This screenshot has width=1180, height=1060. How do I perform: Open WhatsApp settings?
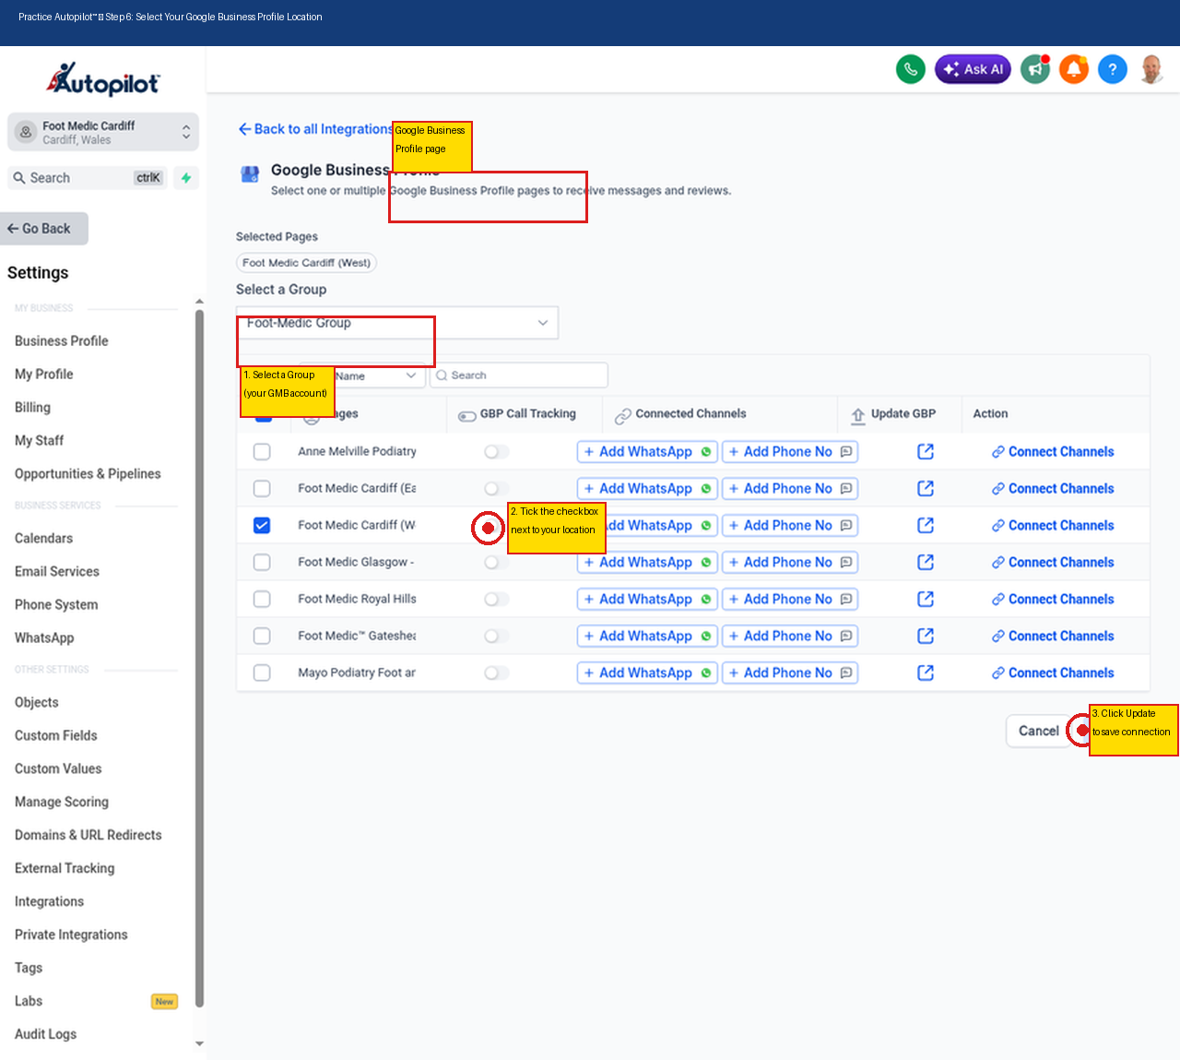tap(44, 638)
